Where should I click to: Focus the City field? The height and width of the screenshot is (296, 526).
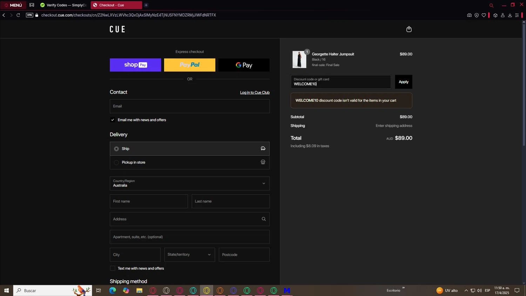click(135, 255)
